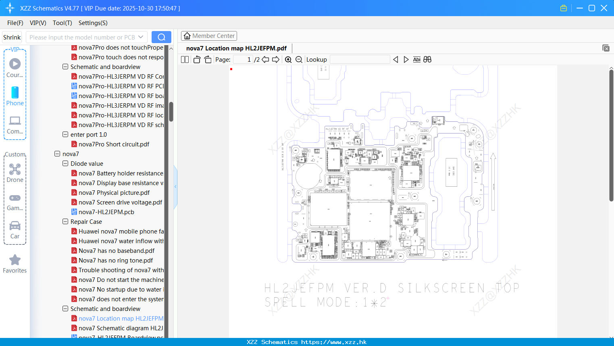Open Favorites star
614x346 pixels.
pyautogui.click(x=15, y=264)
